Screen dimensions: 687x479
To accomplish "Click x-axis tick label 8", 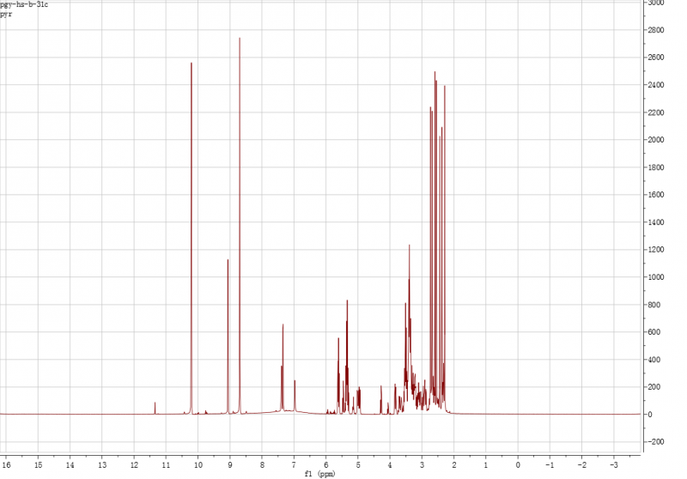I will (262, 465).
